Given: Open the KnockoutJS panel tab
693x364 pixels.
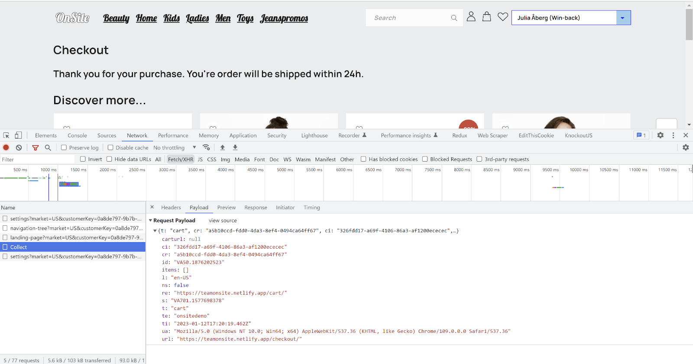Looking at the screenshot, I should (578, 135).
